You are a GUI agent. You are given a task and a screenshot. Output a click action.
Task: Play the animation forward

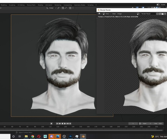click(x=65, y=123)
